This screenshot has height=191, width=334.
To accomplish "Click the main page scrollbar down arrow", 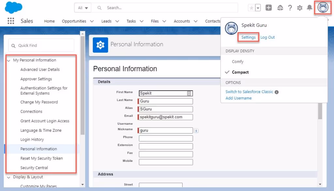I will click(320, 185).
